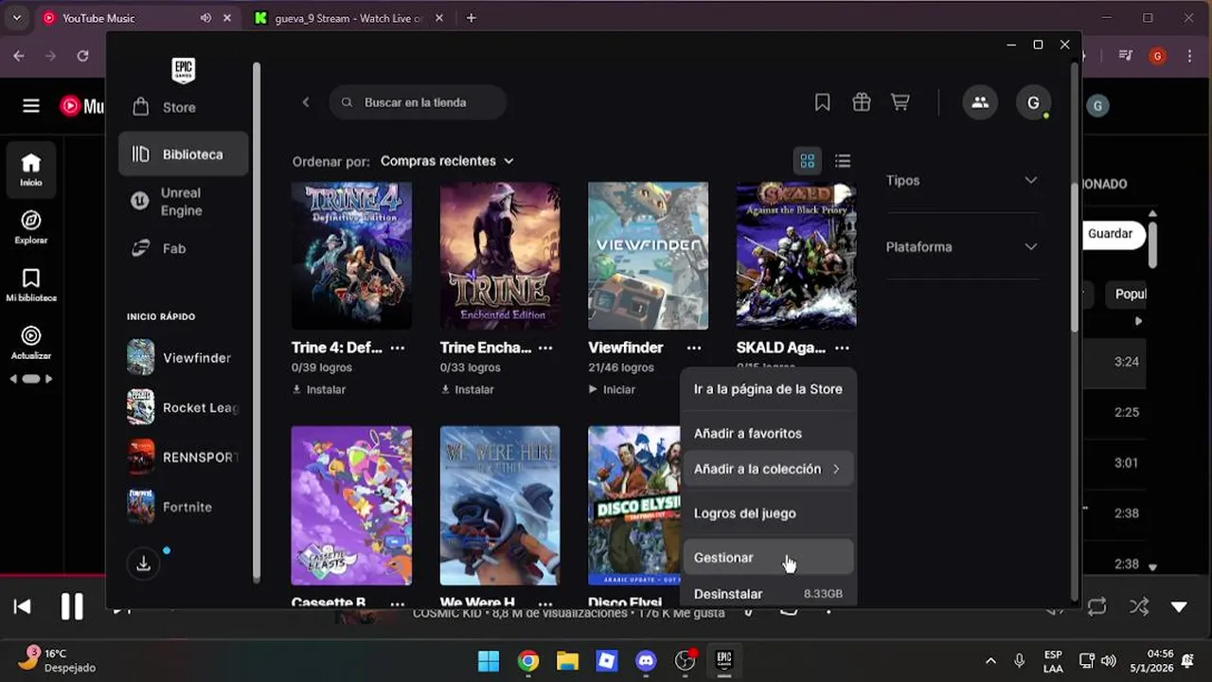
Task: Launch Viewfinder from Inicio rápido
Action: coord(181,357)
